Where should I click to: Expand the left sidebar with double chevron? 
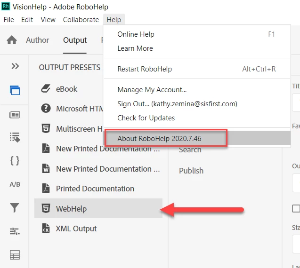click(x=15, y=66)
